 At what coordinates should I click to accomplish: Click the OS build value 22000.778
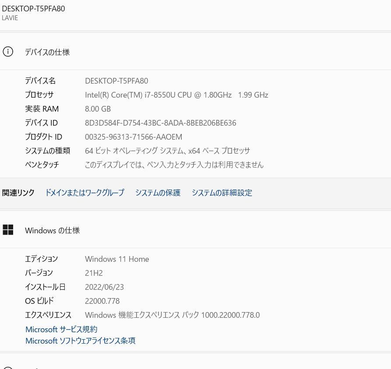coord(102,301)
